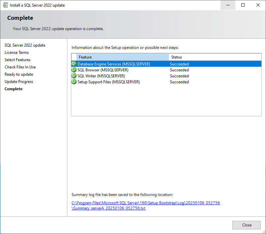Select the SQL Browser (MSSQLSERVER) row

[166, 70]
